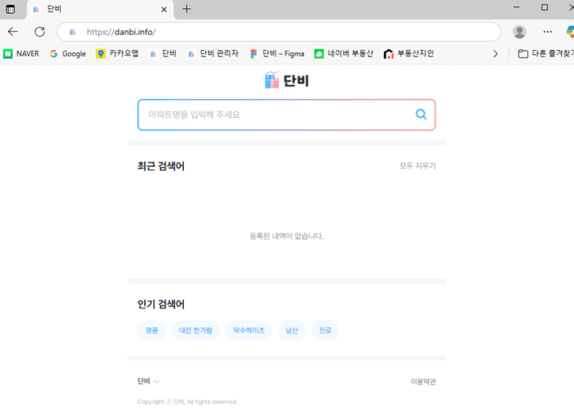Open the 네이버 부동산 bookmark
Screen dimensions: 574x413
coord(343,54)
